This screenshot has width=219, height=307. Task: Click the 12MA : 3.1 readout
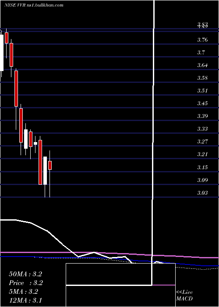[25, 300]
